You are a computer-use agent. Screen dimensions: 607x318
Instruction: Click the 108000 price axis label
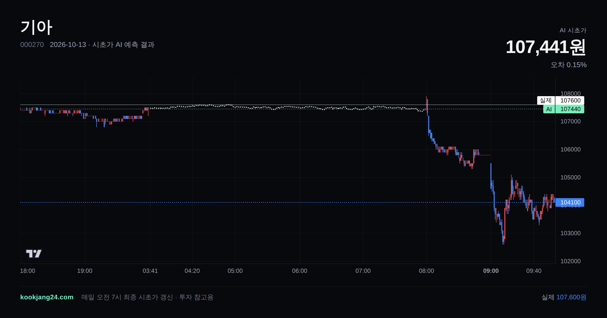[x=571, y=94]
